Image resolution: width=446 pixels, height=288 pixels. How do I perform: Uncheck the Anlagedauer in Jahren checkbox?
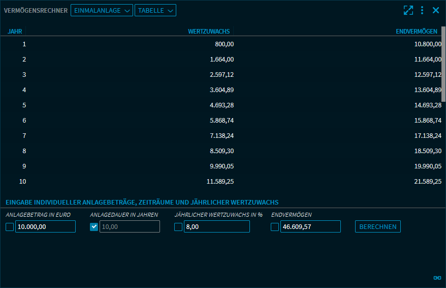tap(94, 227)
